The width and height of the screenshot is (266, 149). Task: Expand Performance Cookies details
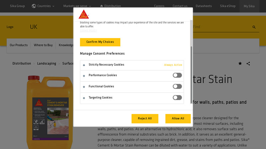coord(84,76)
